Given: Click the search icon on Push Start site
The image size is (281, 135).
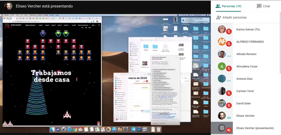Looking at the screenshot, I should (x=99, y=25).
